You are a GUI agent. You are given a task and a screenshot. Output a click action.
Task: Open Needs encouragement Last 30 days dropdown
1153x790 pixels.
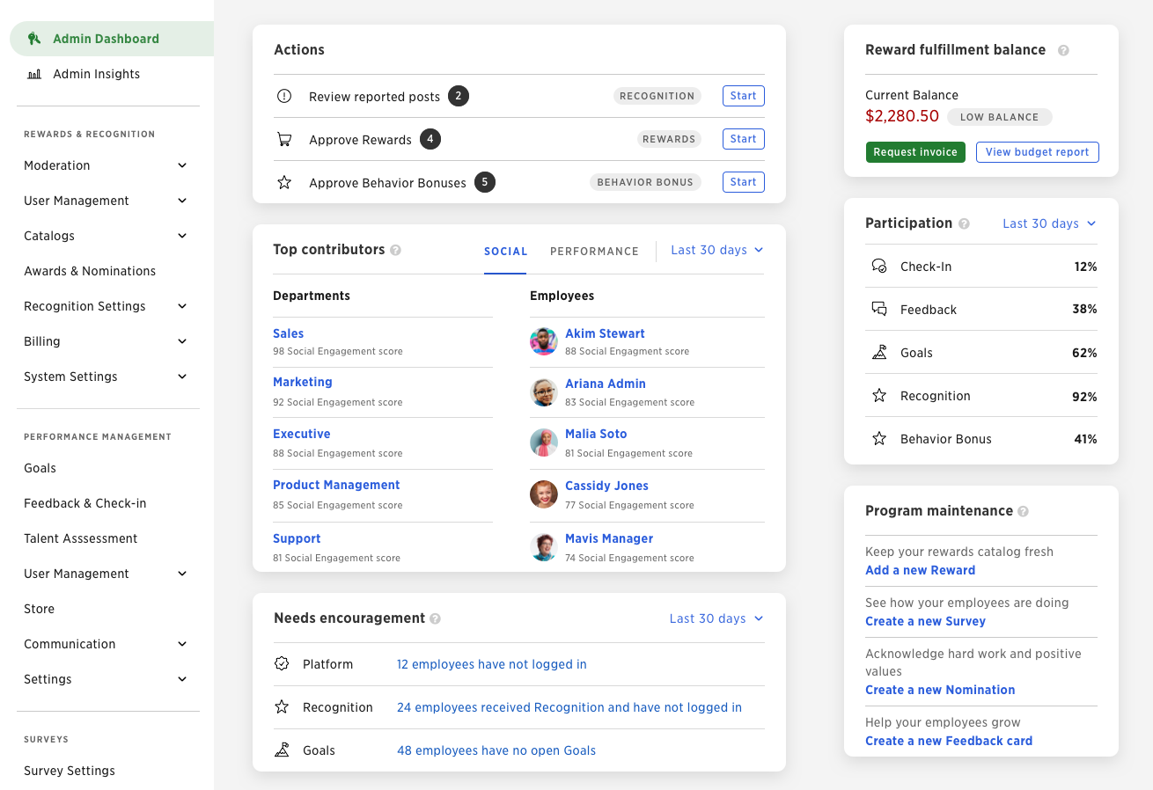pos(716,618)
